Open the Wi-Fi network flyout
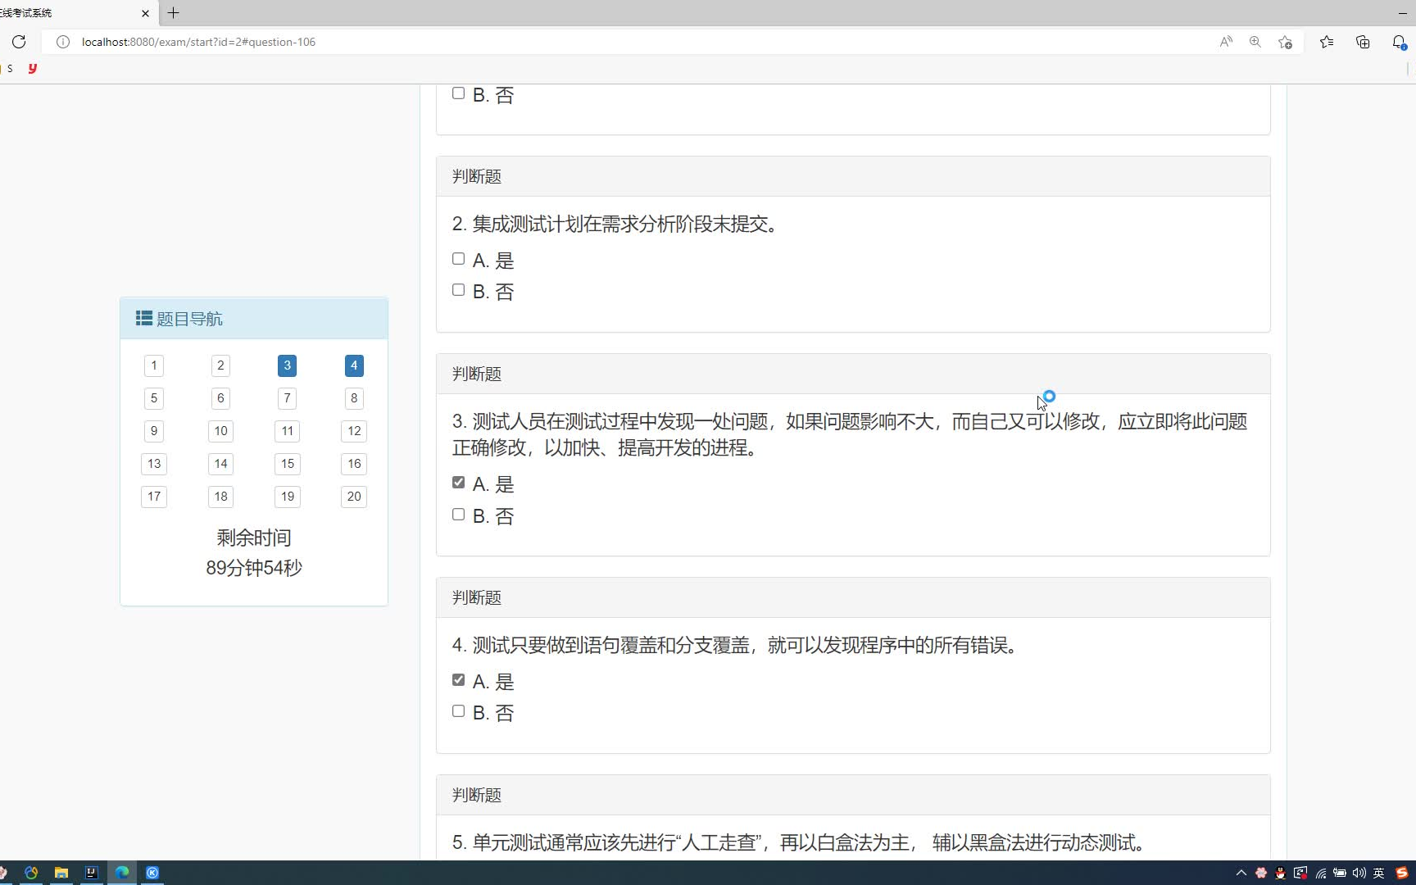Image resolution: width=1416 pixels, height=885 pixels. coord(1321,874)
